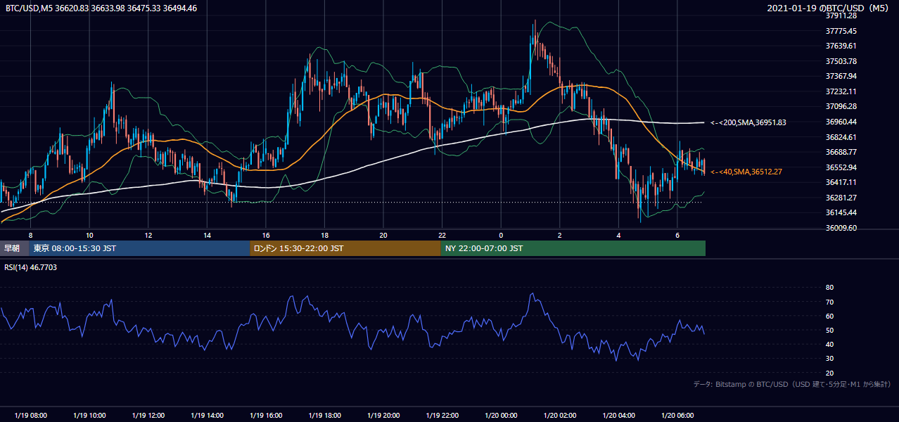This screenshot has width=899, height=422.
Task: Click the 1/19 14:00 time axis label
Action: [208, 416]
